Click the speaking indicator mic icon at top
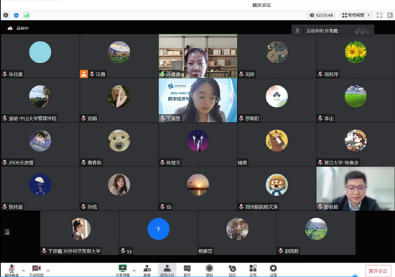This screenshot has height=277, width=395. 297,31
